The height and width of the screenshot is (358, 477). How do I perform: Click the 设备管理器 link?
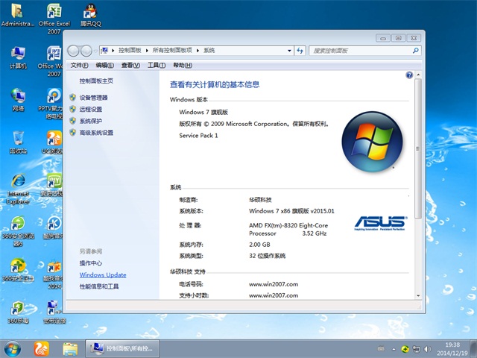click(93, 98)
